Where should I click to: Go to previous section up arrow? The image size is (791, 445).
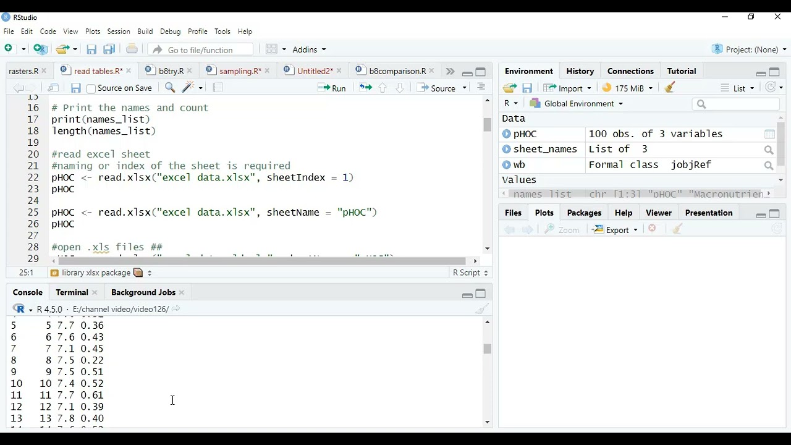tap(383, 88)
